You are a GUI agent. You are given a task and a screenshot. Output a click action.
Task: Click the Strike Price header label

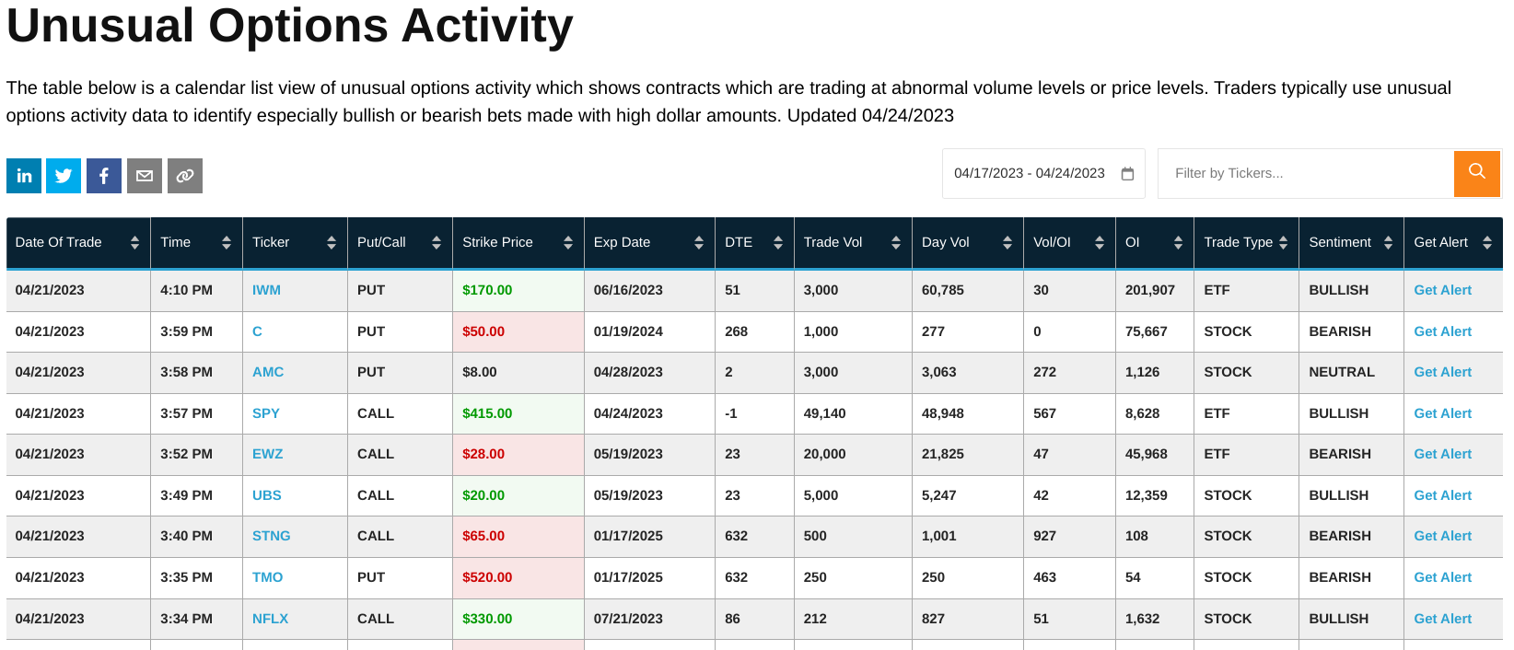pyautogui.click(x=497, y=242)
